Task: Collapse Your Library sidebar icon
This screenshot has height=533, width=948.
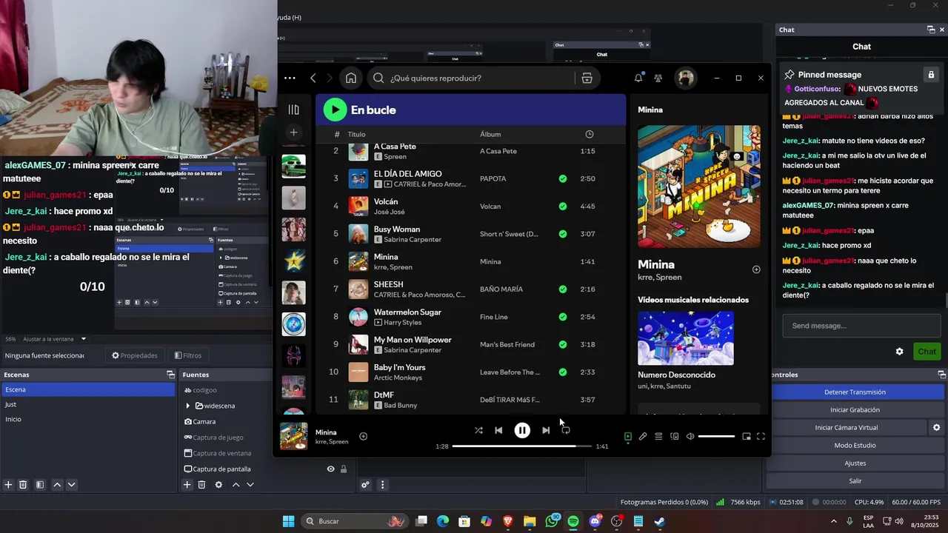Action: tap(293, 110)
